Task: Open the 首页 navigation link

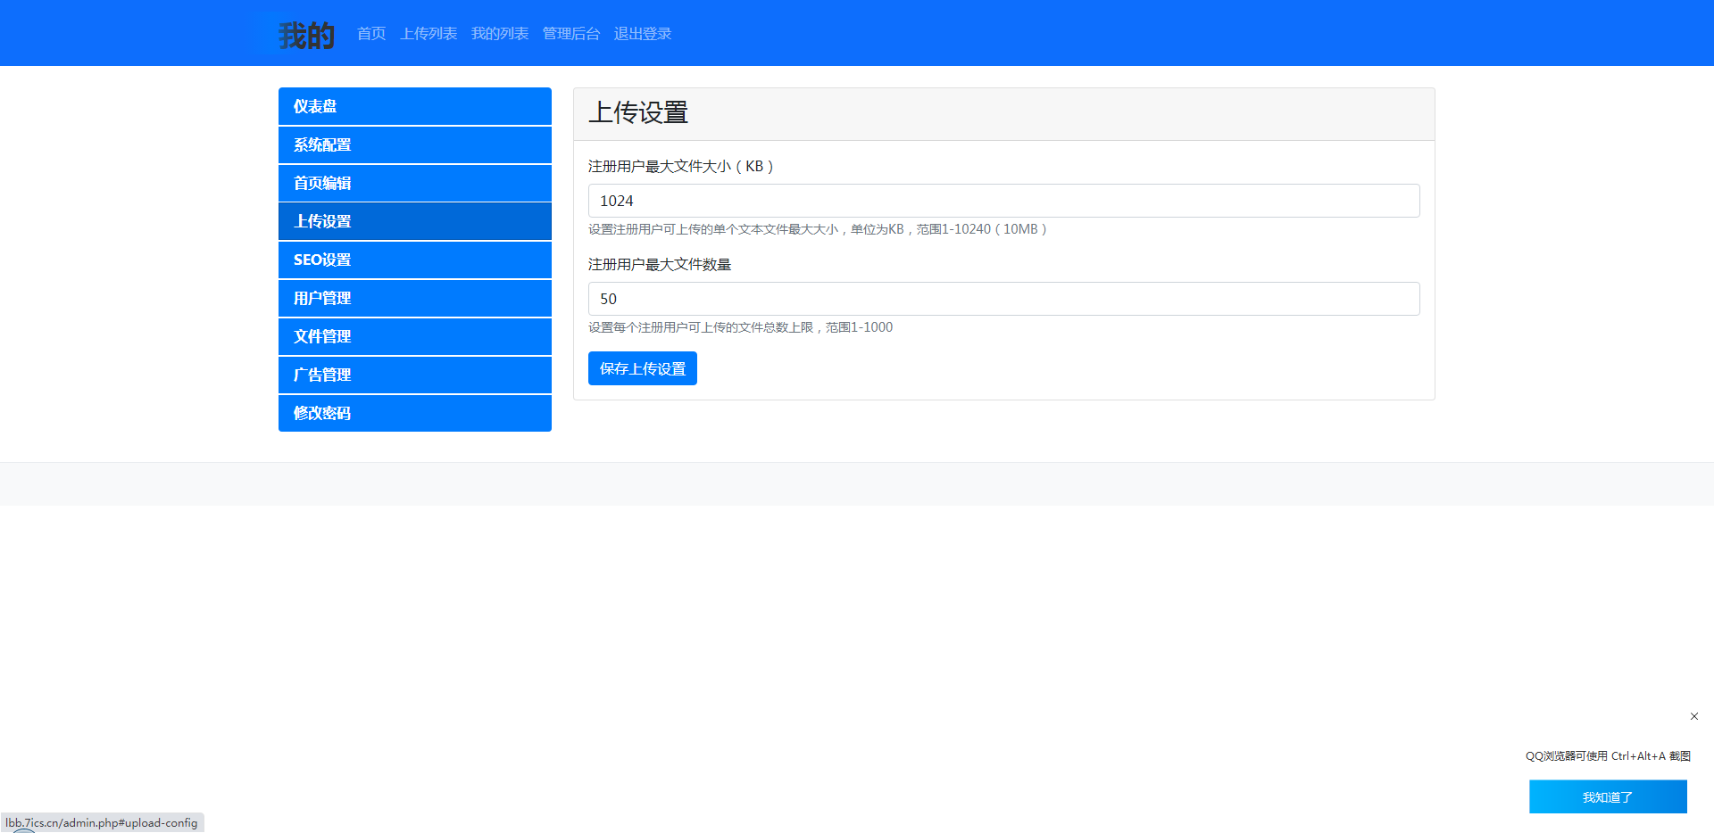Action: tap(371, 34)
